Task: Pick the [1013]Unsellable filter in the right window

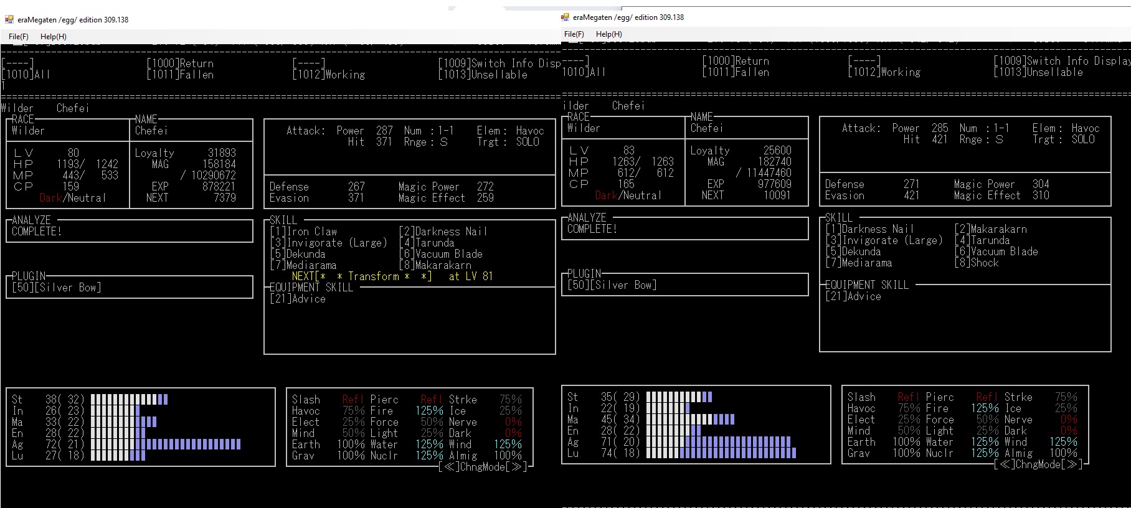Action: pos(1038,72)
